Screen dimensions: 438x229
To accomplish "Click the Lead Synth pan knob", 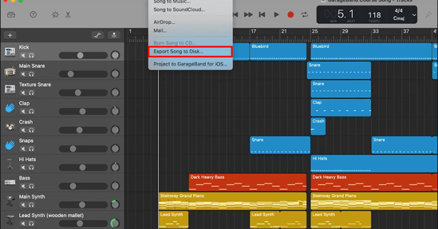I will coord(115,223).
